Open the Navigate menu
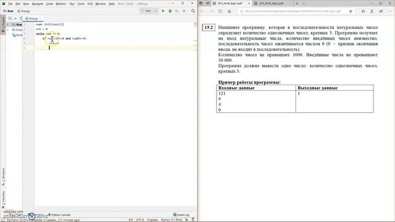The height and width of the screenshot is (222, 395). point(38,4)
